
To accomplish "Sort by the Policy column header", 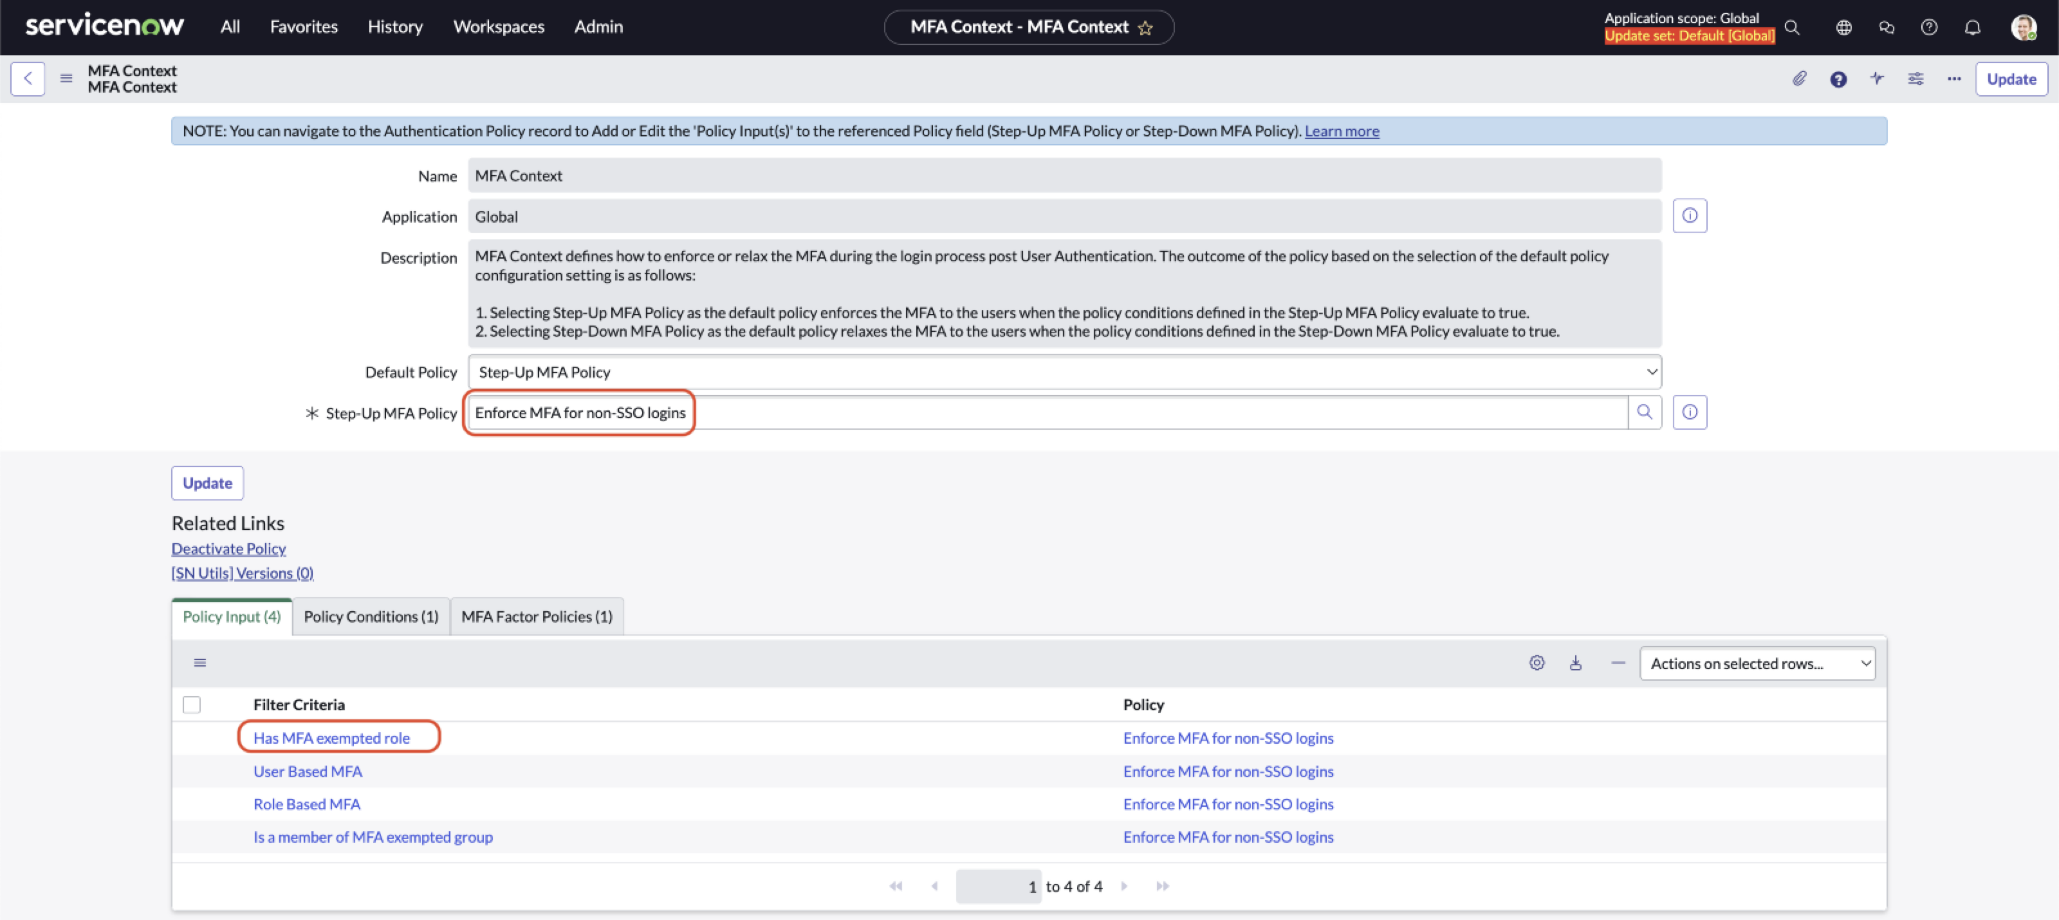I will pyautogui.click(x=1144, y=704).
